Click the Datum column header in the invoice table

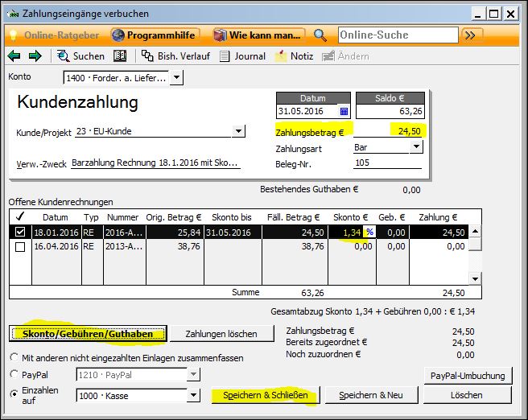(56, 217)
